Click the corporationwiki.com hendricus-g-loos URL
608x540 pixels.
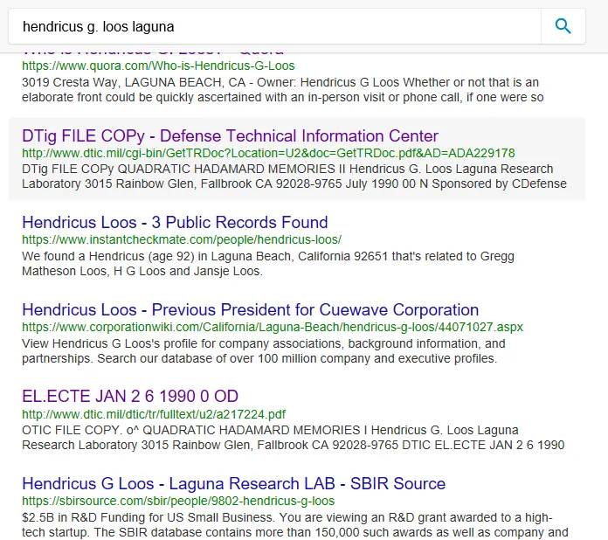pyautogui.click(x=273, y=327)
